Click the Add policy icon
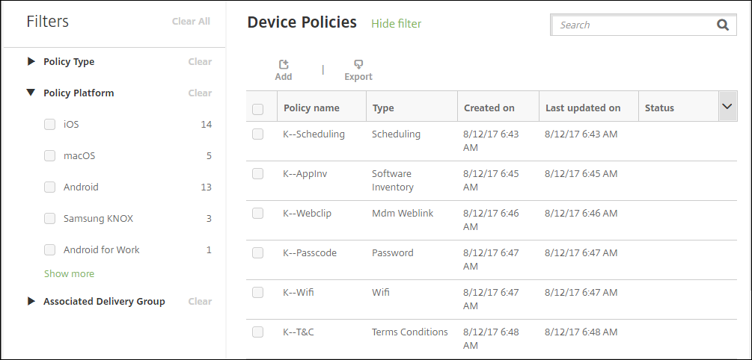This screenshot has height=360, width=752. point(284,66)
